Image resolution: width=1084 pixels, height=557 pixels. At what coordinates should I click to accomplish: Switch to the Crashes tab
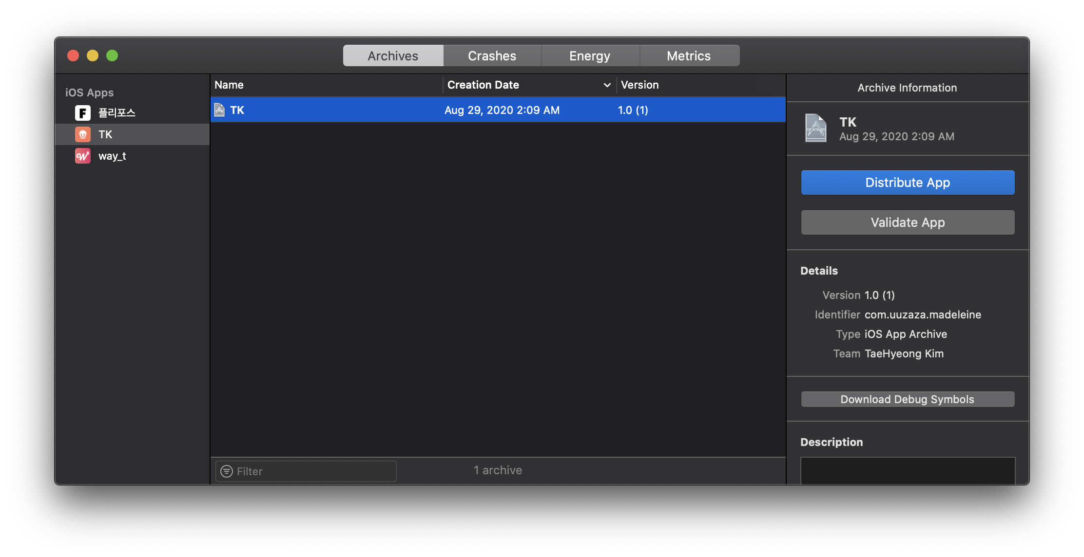point(492,56)
